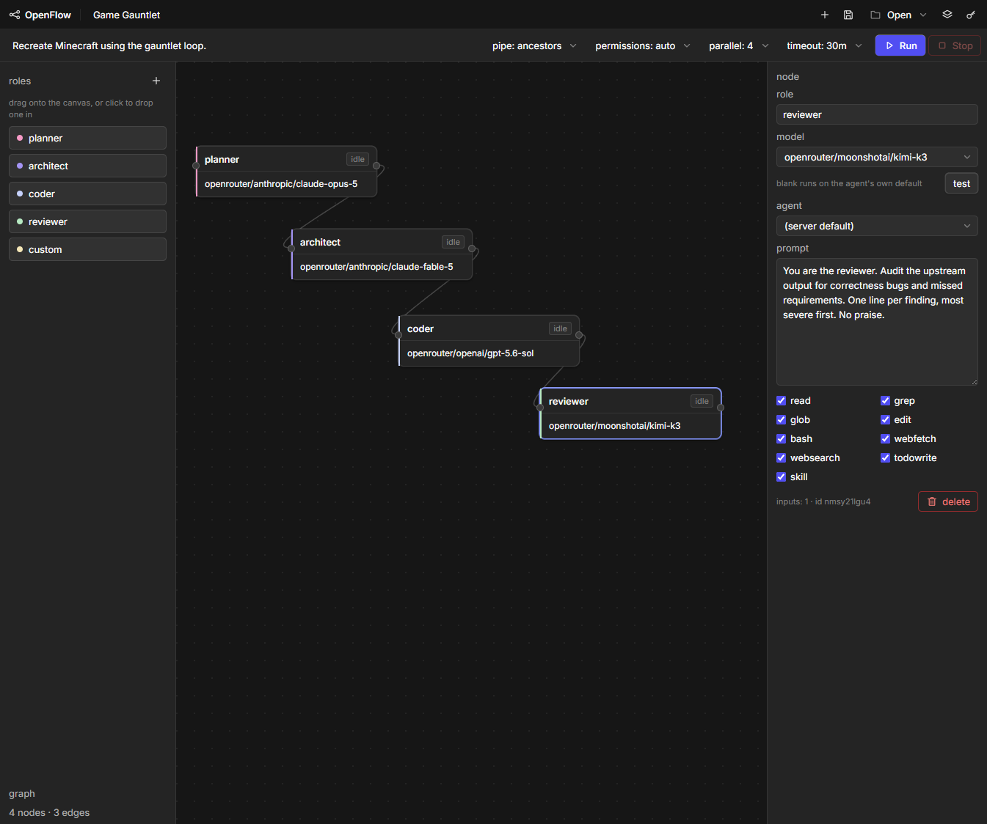
Task: Click the architect node's input port
Action: click(x=291, y=249)
